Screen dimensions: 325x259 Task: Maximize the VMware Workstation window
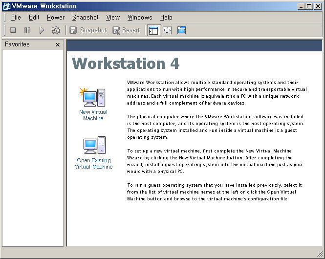(x=309, y=6)
